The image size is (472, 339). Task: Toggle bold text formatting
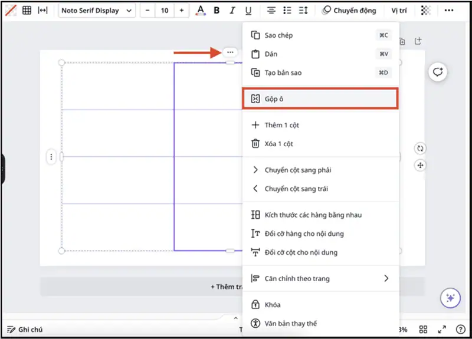pos(217,11)
